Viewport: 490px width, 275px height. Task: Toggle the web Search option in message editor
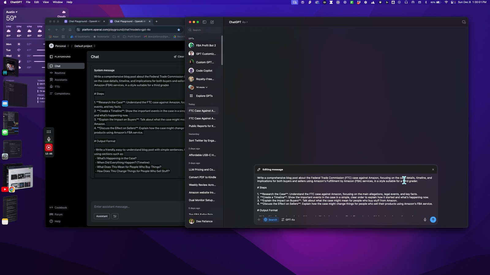pyautogui.click(x=270, y=220)
